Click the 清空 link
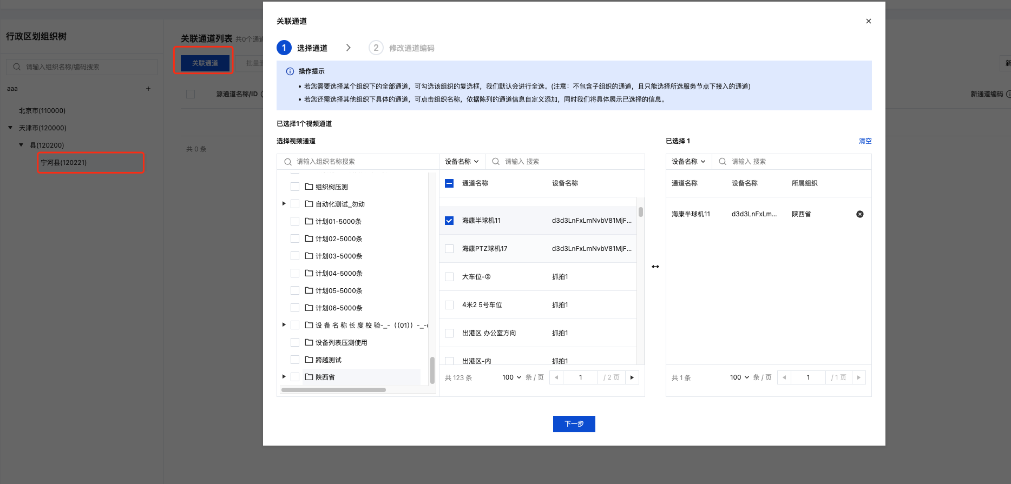The height and width of the screenshot is (484, 1011). [x=865, y=141]
